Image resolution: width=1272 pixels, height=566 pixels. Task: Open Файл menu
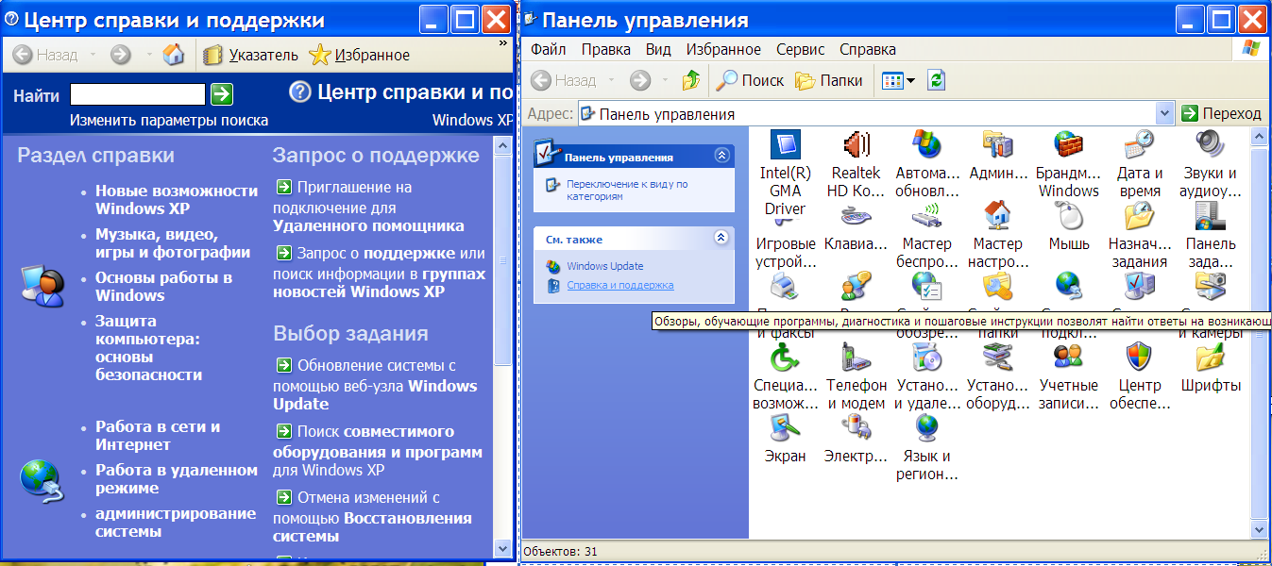click(x=549, y=49)
